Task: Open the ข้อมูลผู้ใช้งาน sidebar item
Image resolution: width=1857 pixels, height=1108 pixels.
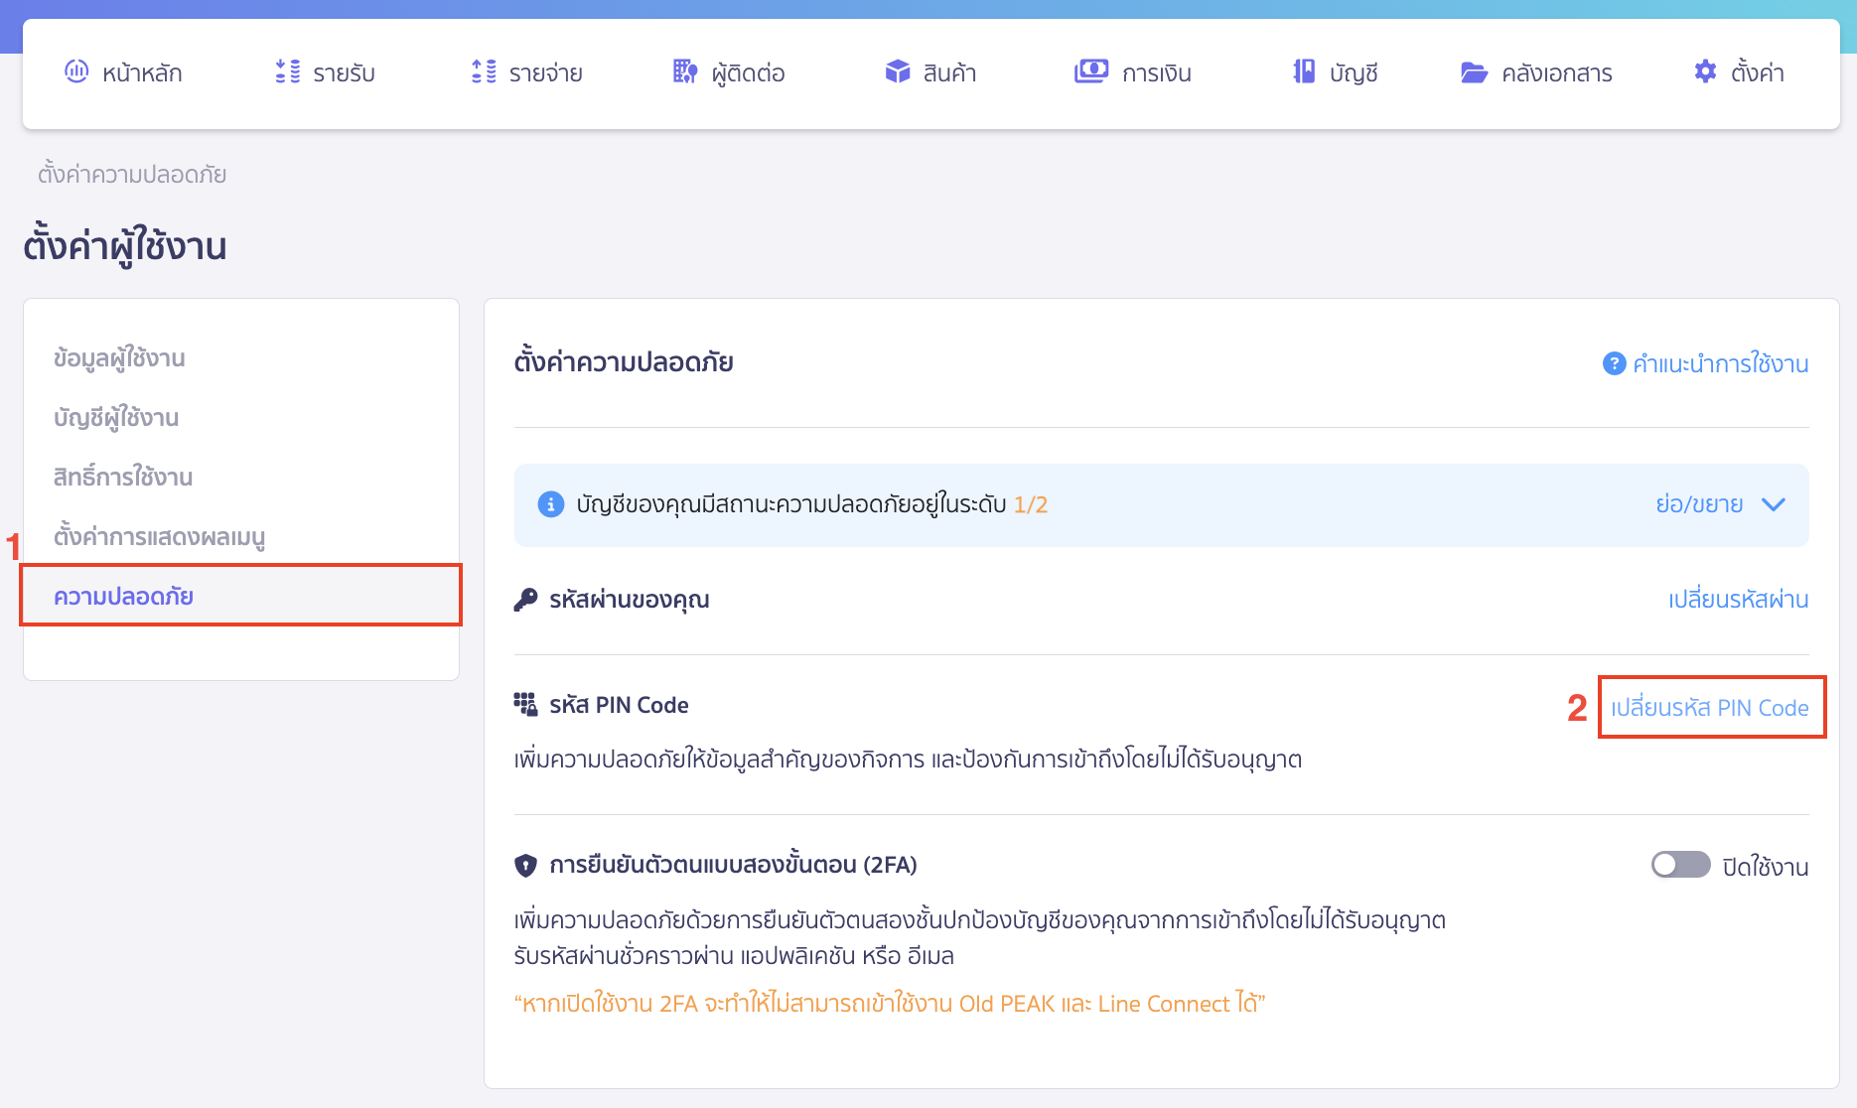Action: [119, 357]
